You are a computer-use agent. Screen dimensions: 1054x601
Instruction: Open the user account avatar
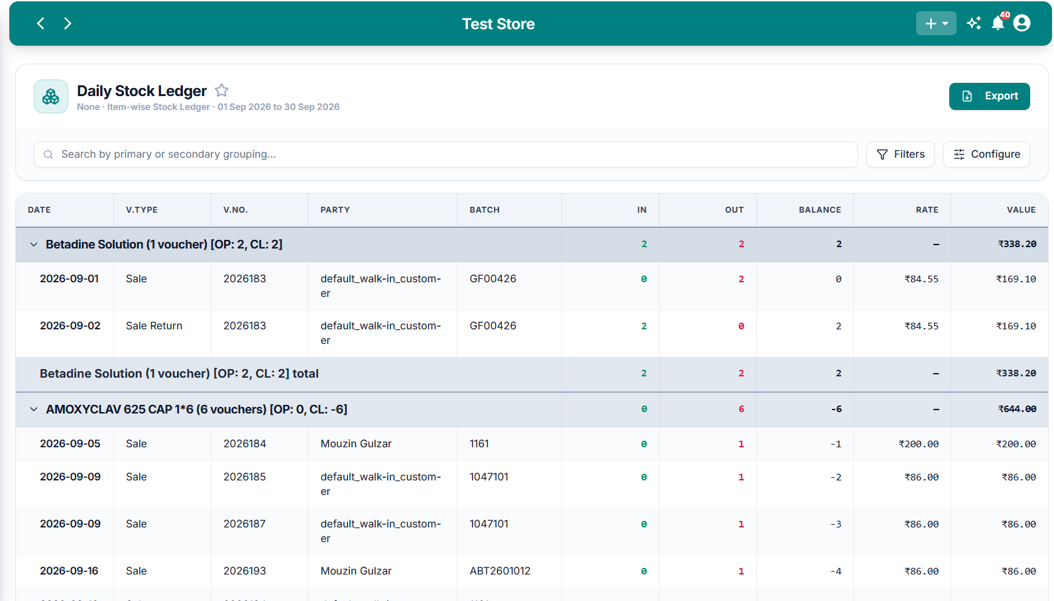(x=1022, y=23)
